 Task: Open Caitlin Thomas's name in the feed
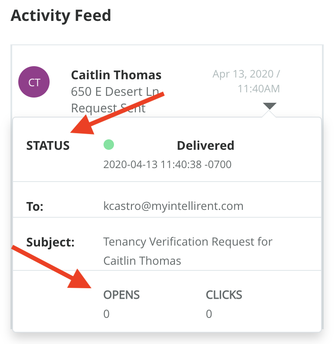click(x=116, y=75)
